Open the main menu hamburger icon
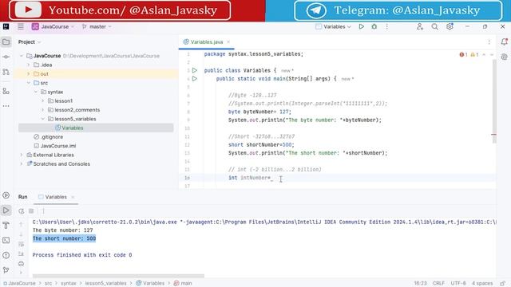 coord(21,26)
